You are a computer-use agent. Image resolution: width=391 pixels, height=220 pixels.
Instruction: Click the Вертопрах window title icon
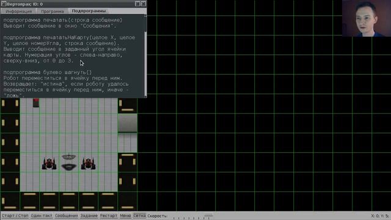pyautogui.click(x=4, y=4)
